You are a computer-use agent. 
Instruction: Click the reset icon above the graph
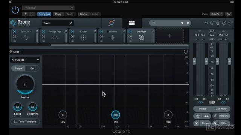tap(186, 52)
